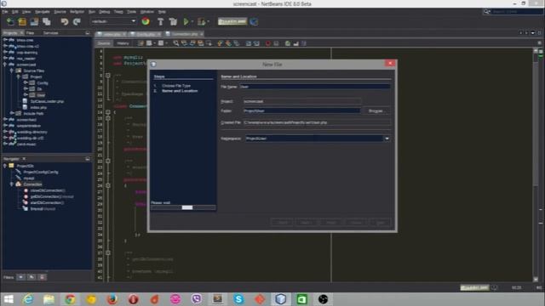Image resolution: width=545 pixels, height=306 pixels.
Task: Click the Redo toolbar icon
Action: pos(77,21)
